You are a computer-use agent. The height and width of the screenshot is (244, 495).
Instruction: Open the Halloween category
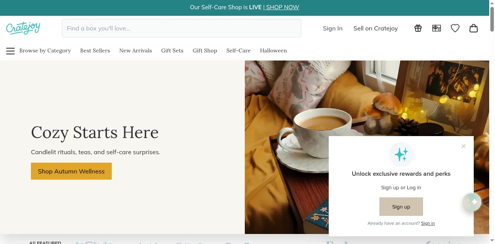tap(273, 50)
